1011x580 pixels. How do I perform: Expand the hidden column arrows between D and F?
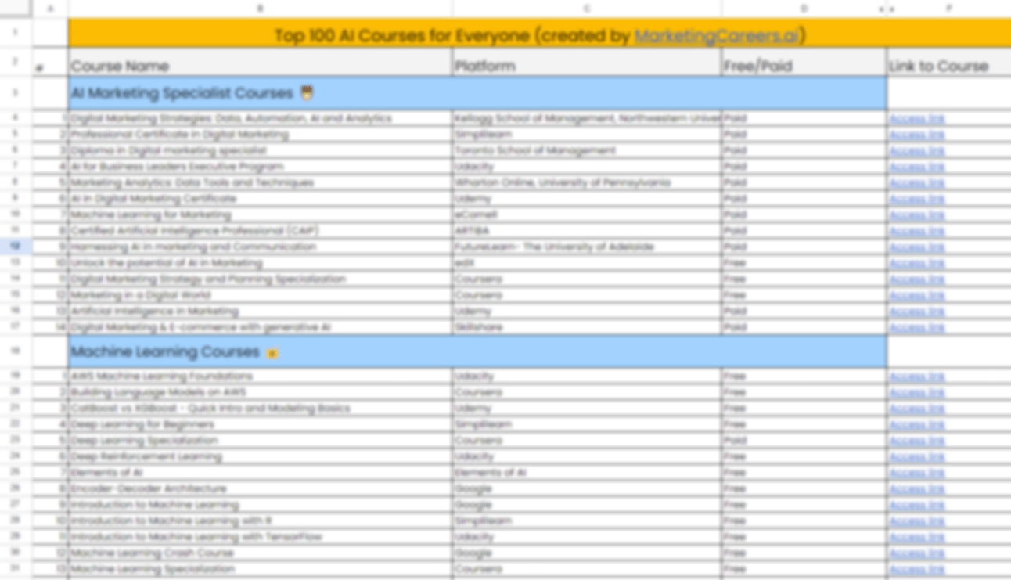pos(887,9)
